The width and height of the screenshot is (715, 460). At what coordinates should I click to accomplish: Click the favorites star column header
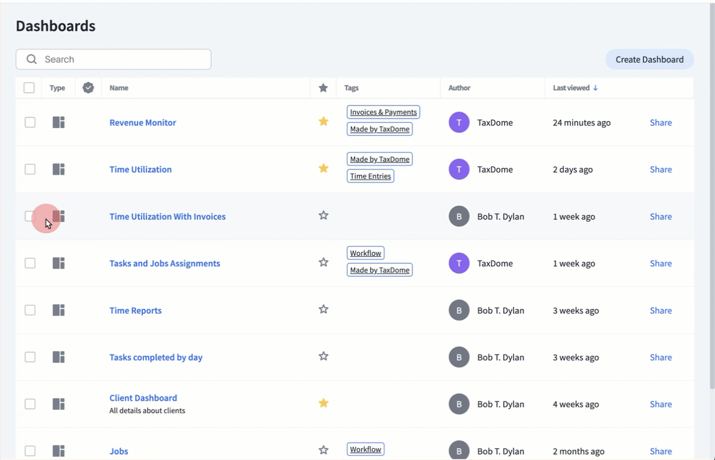(x=323, y=88)
